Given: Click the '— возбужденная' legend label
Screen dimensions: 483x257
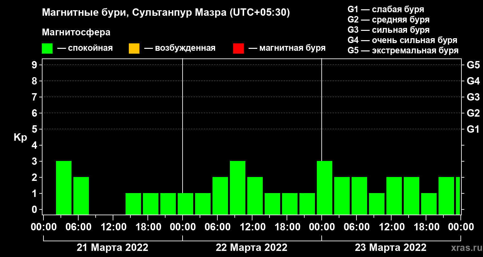Looking at the screenshot, I should click(180, 49).
